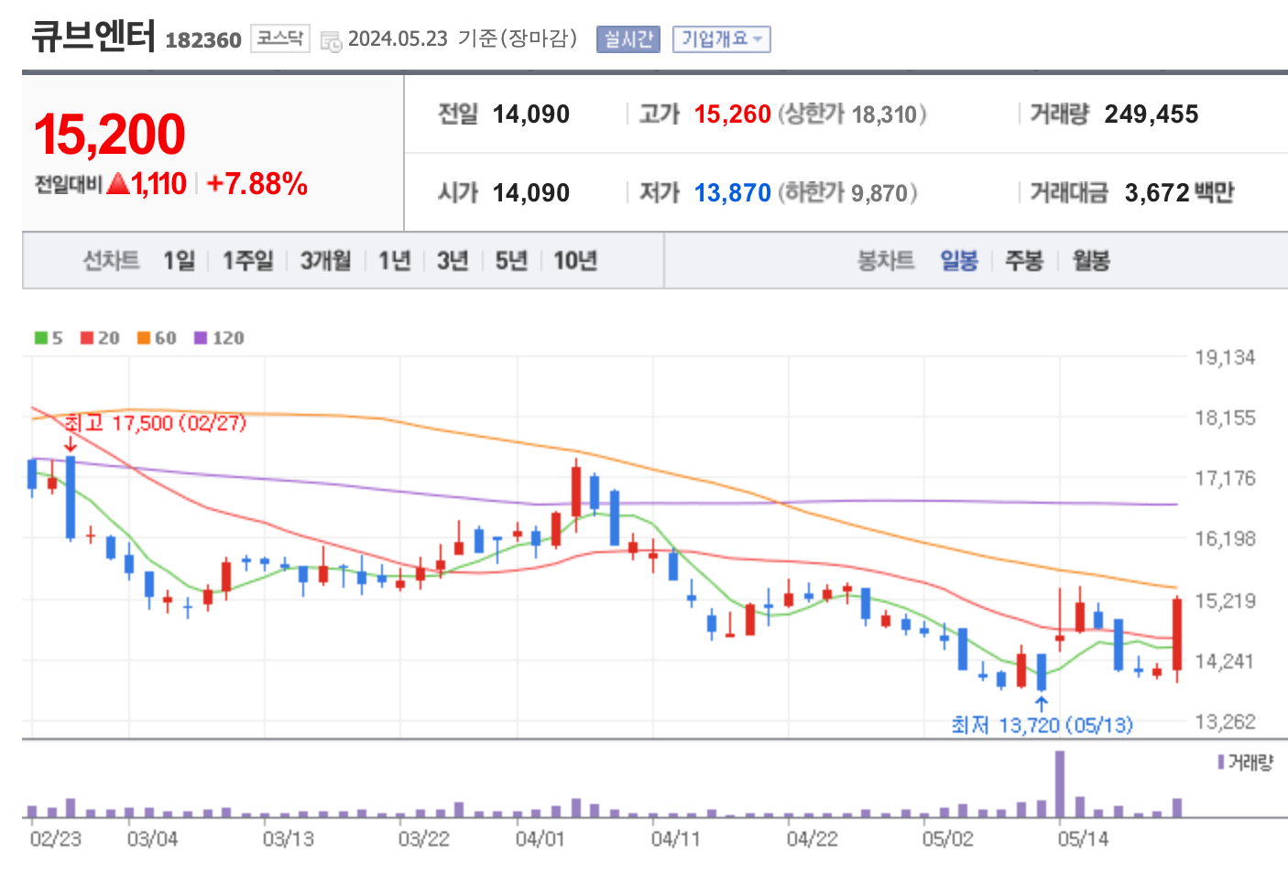Click the 시가 value 14,090
The height and width of the screenshot is (869, 1288).
[x=531, y=193]
